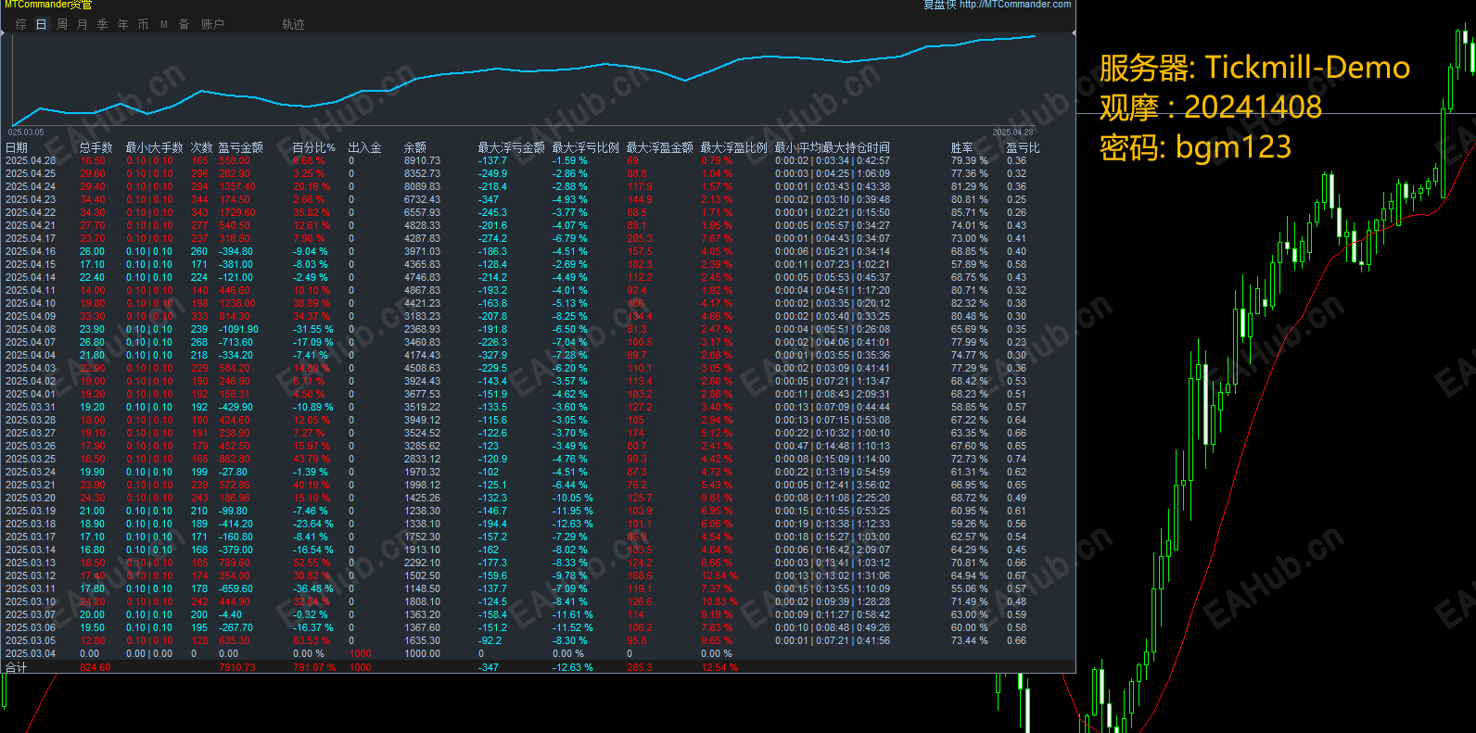
Task: Open the 轨迹 track tab
Action: pos(294,24)
